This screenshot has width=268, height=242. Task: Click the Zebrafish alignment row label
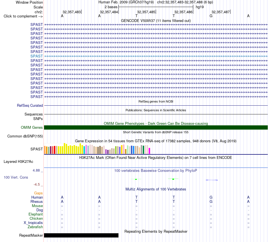coord(35,227)
